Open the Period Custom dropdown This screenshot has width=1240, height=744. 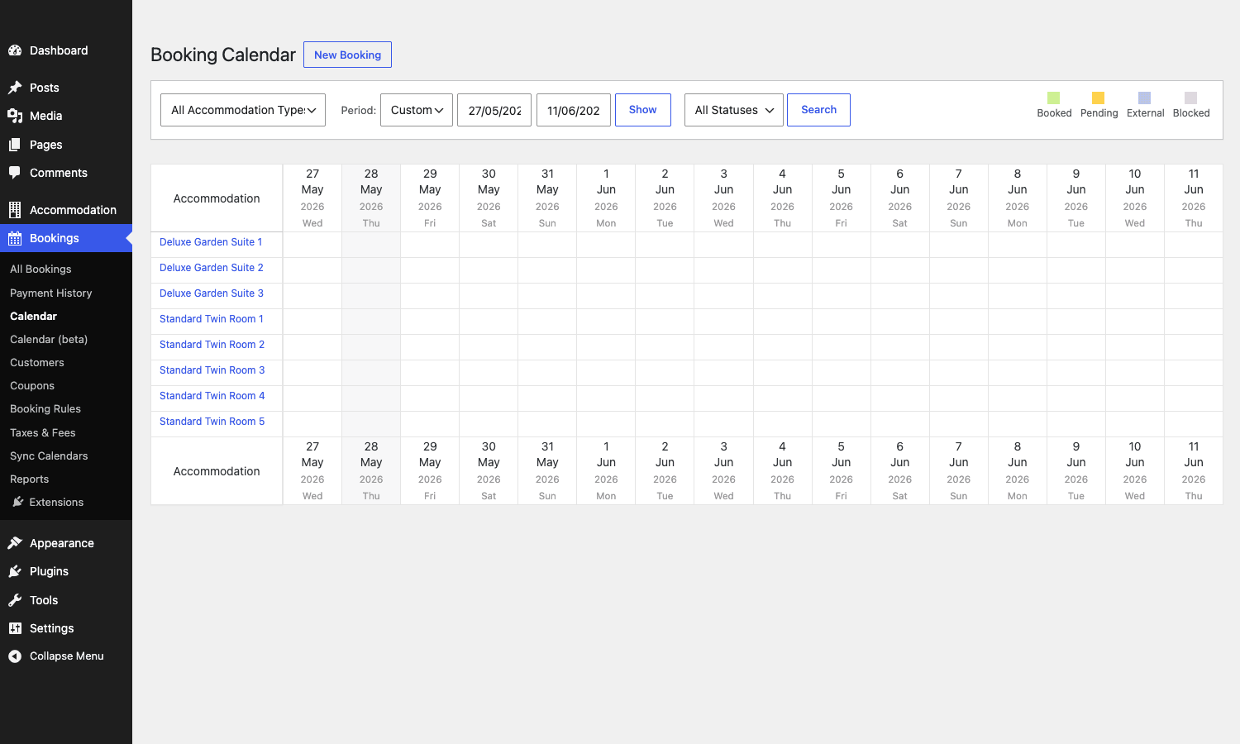pyautogui.click(x=417, y=110)
